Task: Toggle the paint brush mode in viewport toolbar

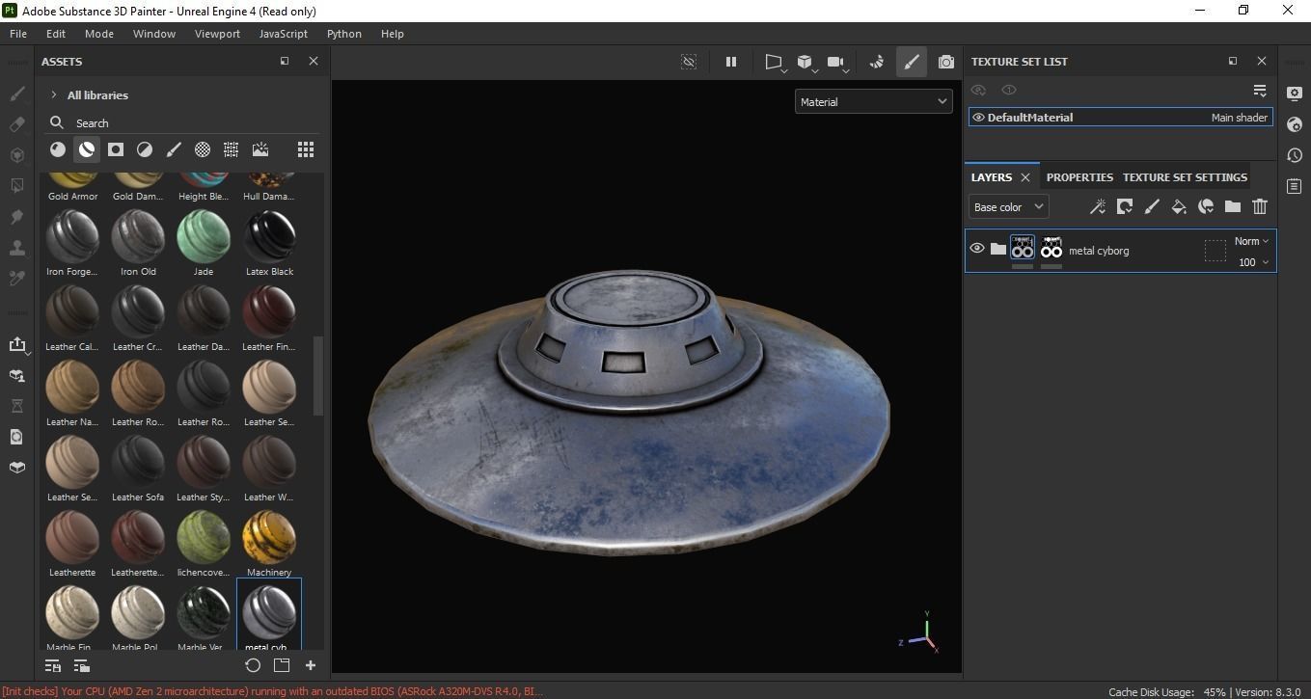Action: pyautogui.click(x=911, y=62)
